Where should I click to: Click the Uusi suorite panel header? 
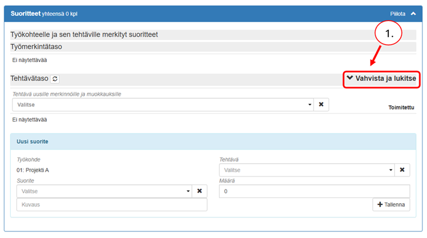(32, 141)
